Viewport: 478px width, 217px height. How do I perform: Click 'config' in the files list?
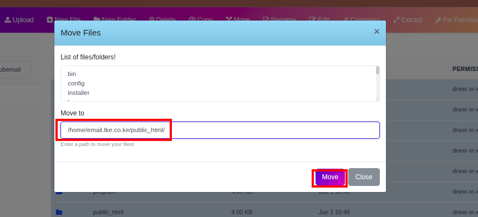(x=76, y=83)
